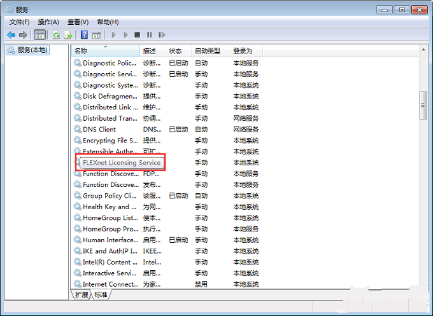Select the Distributed Link ... service
The height and width of the screenshot is (316, 433).
click(166, 107)
